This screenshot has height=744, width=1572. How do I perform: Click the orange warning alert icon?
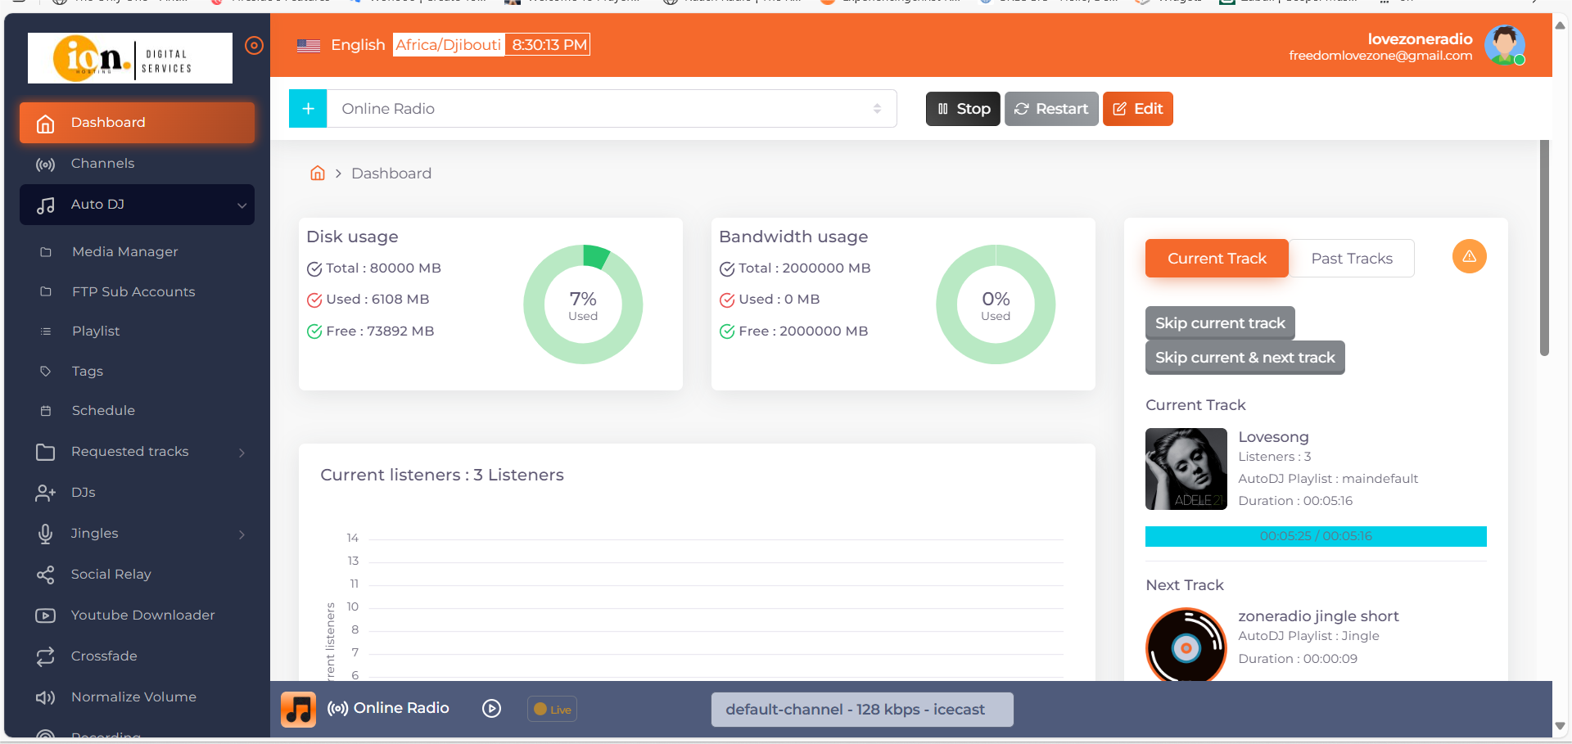pos(1469,256)
